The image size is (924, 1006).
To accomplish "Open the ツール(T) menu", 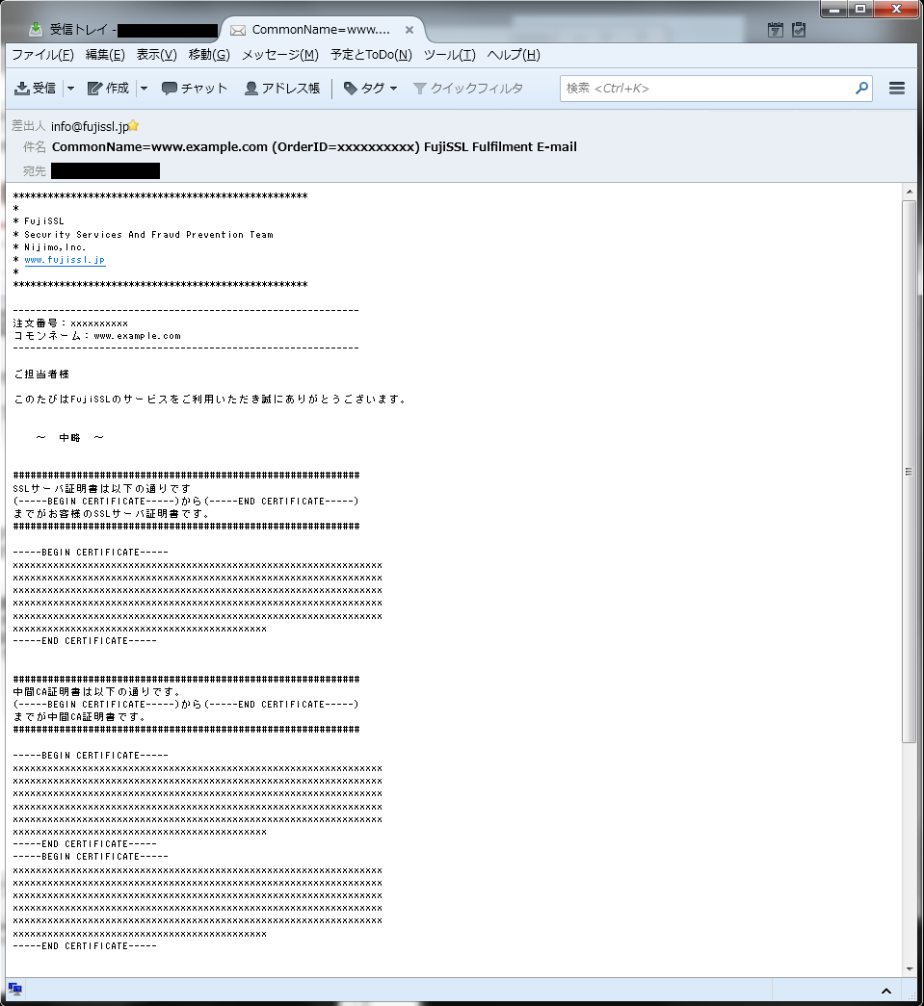I will pyautogui.click(x=450, y=55).
